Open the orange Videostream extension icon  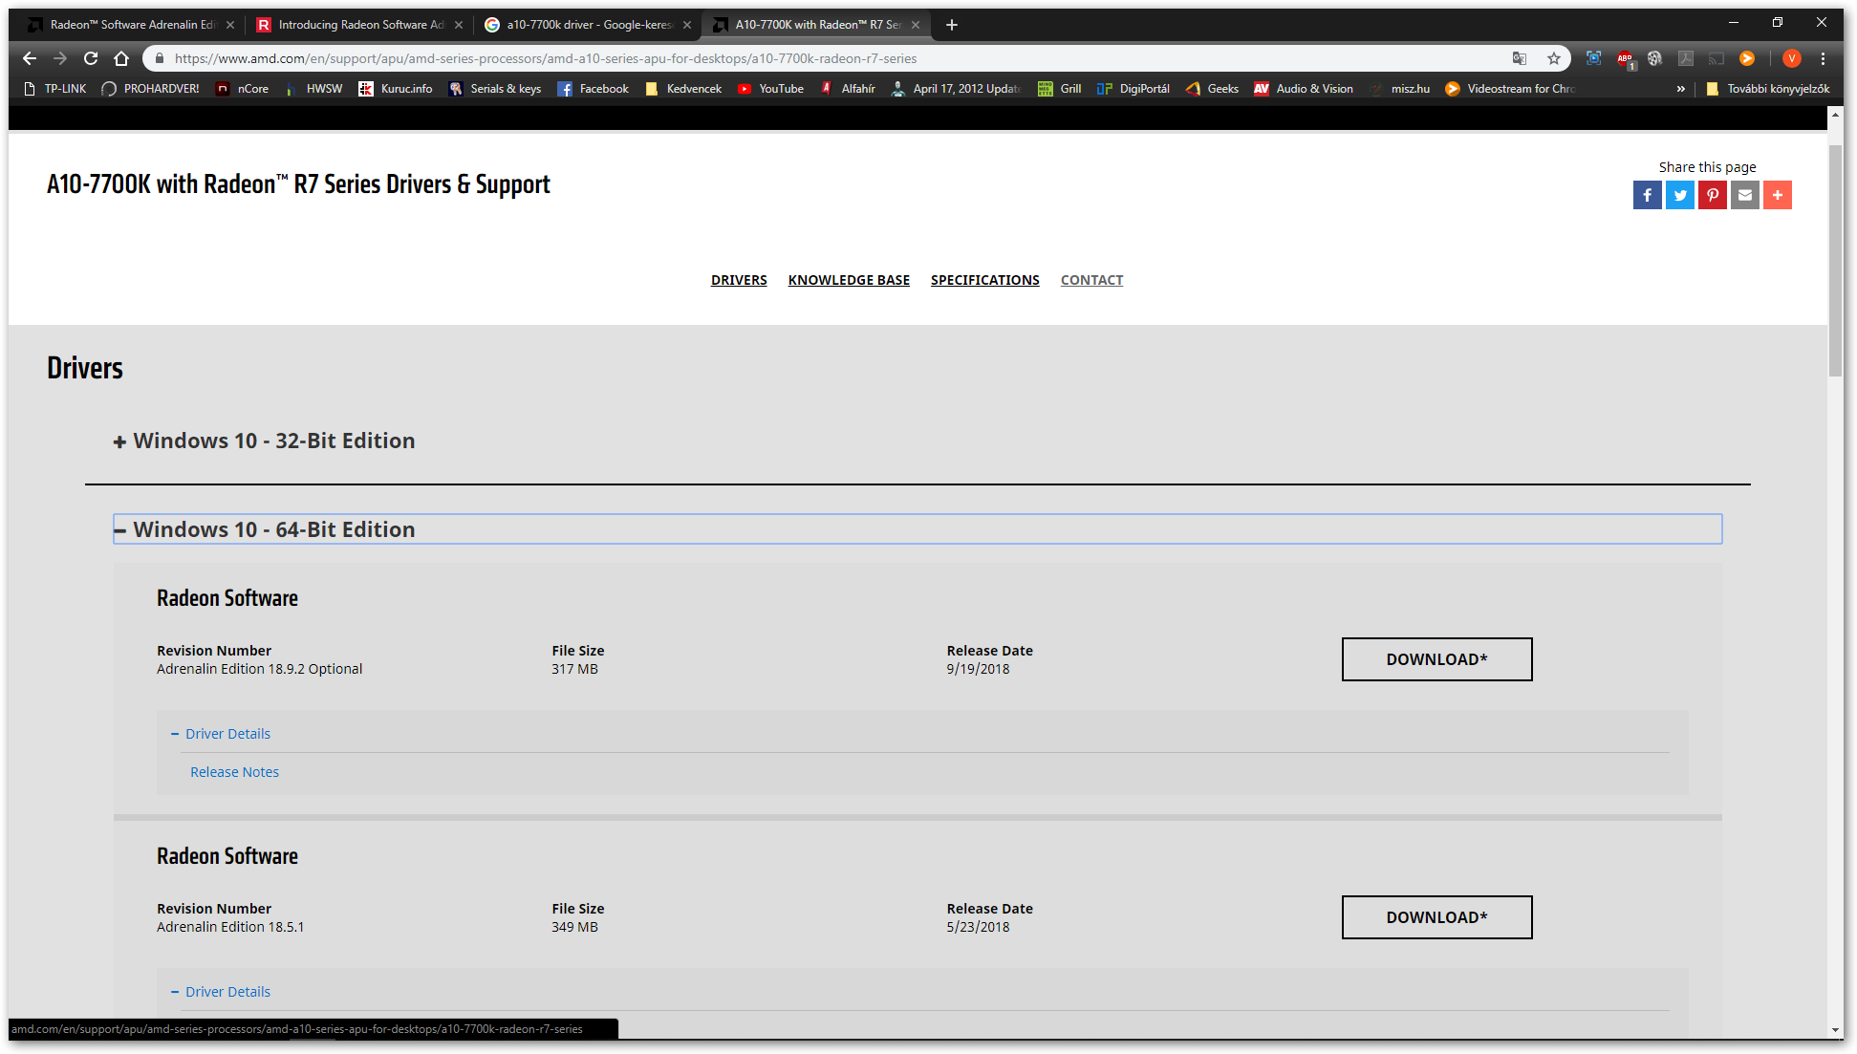(x=1747, y=58)
